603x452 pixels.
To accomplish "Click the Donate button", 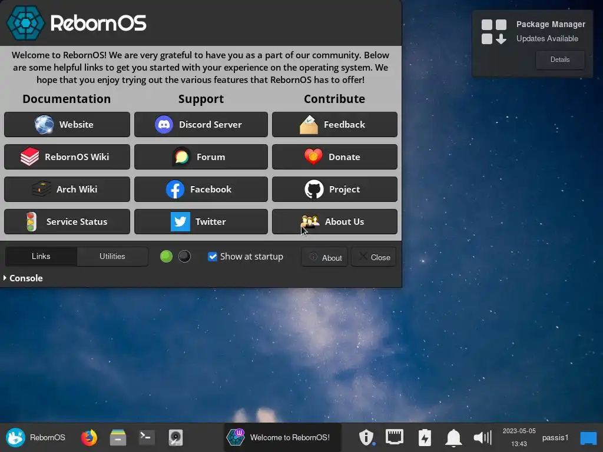I will [x=334, y=157].
